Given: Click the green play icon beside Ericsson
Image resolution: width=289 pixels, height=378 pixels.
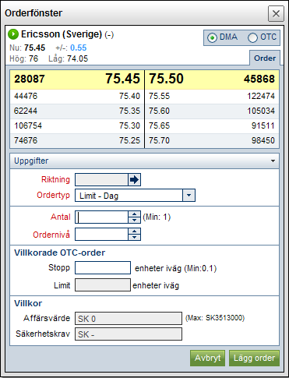Looking at the screenshot, I should (13, 34).
